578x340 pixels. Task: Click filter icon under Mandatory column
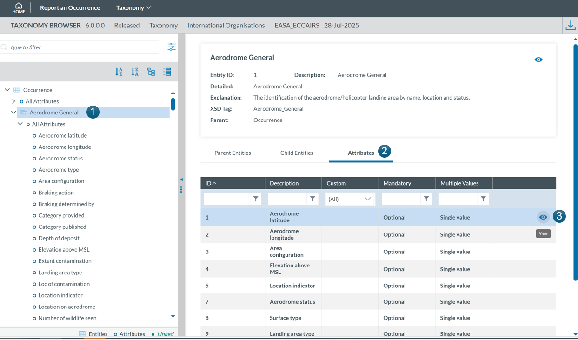point(426,199)
